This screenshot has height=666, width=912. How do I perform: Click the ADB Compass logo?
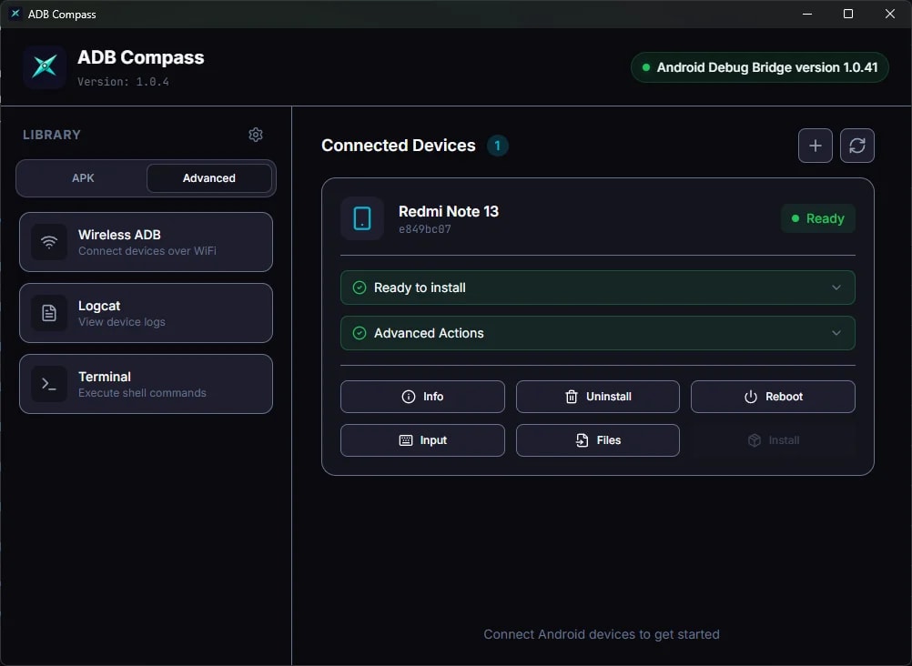[x=43, y=66]
